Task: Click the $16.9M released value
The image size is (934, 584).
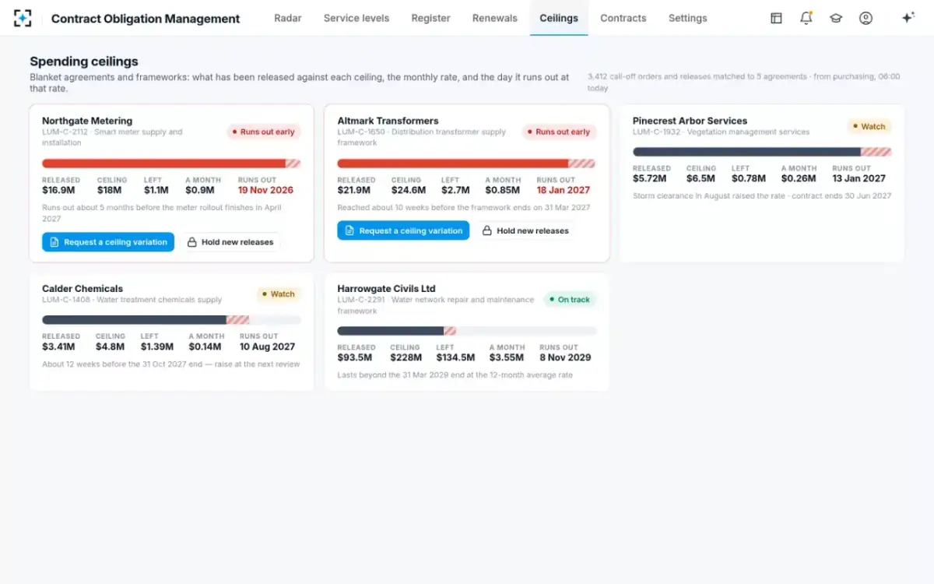Action: [x=58, y=190]
